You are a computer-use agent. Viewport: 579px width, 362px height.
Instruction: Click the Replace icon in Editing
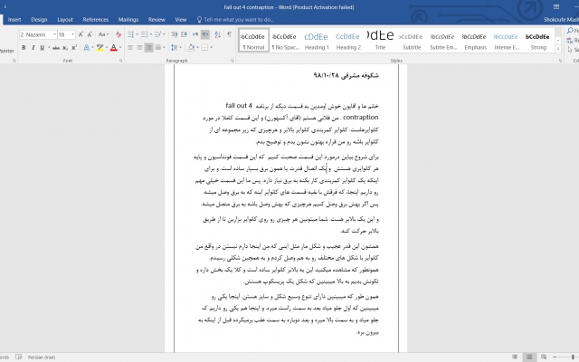click(x=571, y=40)
